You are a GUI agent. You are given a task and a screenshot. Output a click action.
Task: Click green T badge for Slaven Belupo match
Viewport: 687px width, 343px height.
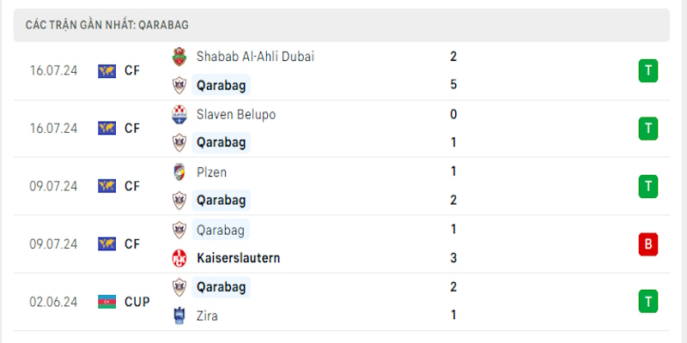647,128
